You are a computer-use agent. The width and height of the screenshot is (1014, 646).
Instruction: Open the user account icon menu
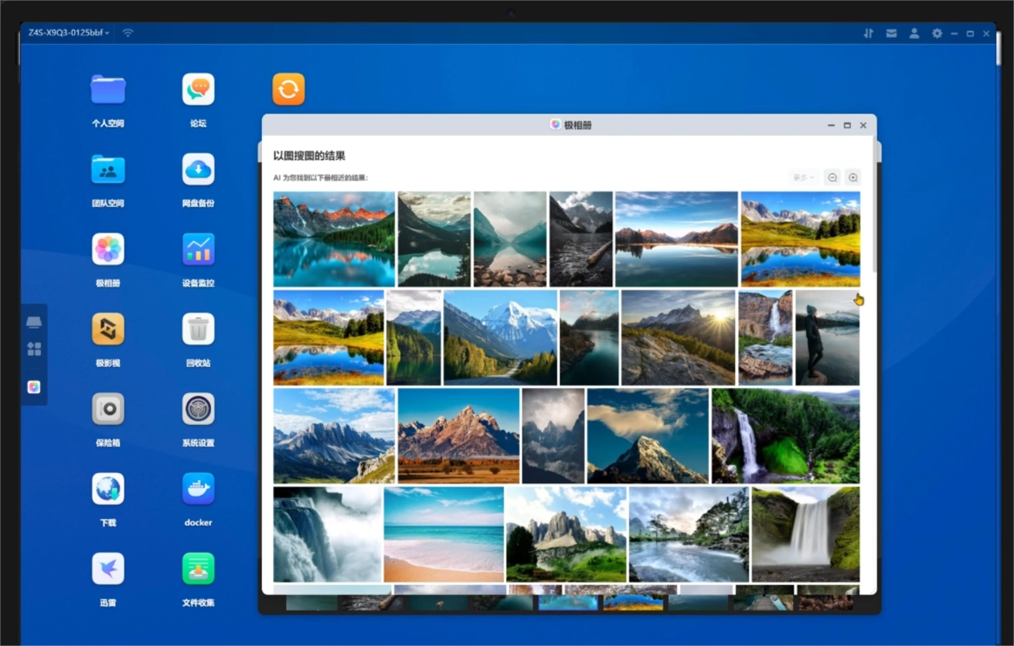914,33
